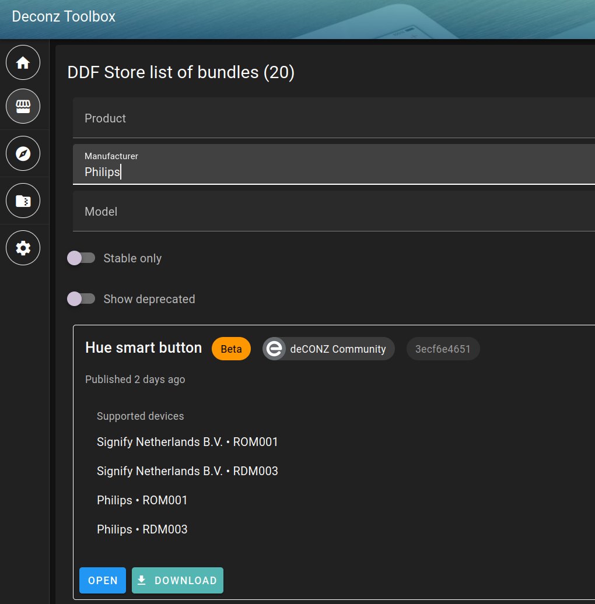
Task: Click the Hue smart button heading
Action: pos(143,348)
